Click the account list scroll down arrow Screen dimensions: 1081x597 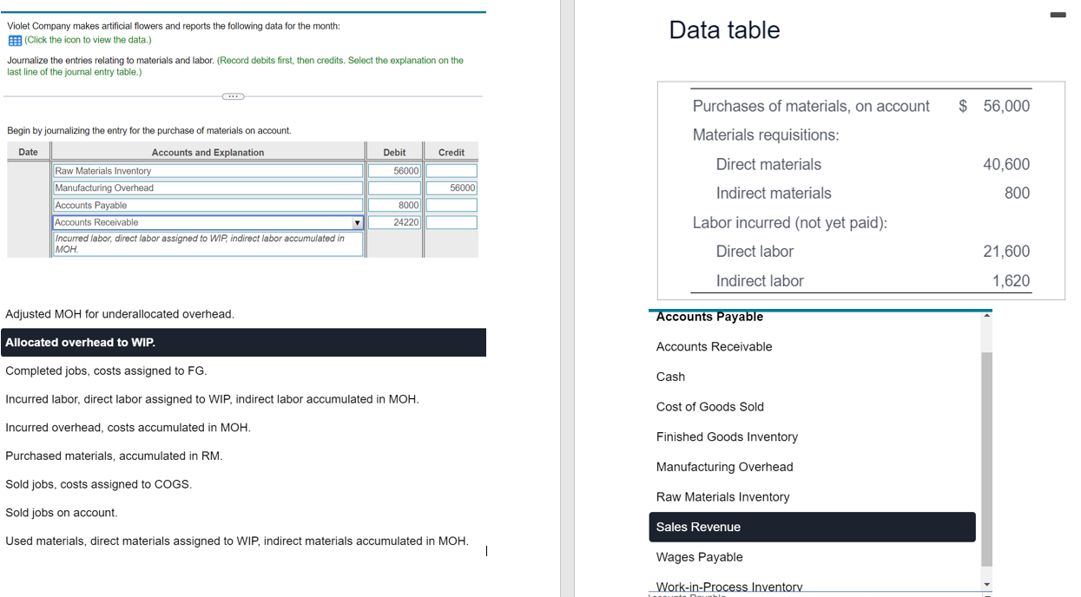[x=986, y=584]
